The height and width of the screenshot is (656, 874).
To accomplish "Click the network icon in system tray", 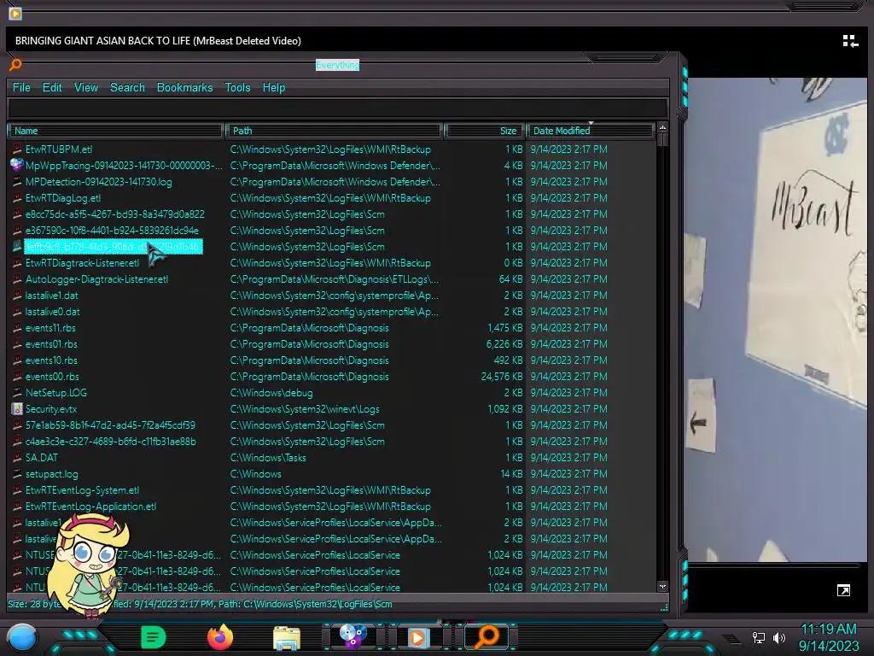I will tap(759, 637).
